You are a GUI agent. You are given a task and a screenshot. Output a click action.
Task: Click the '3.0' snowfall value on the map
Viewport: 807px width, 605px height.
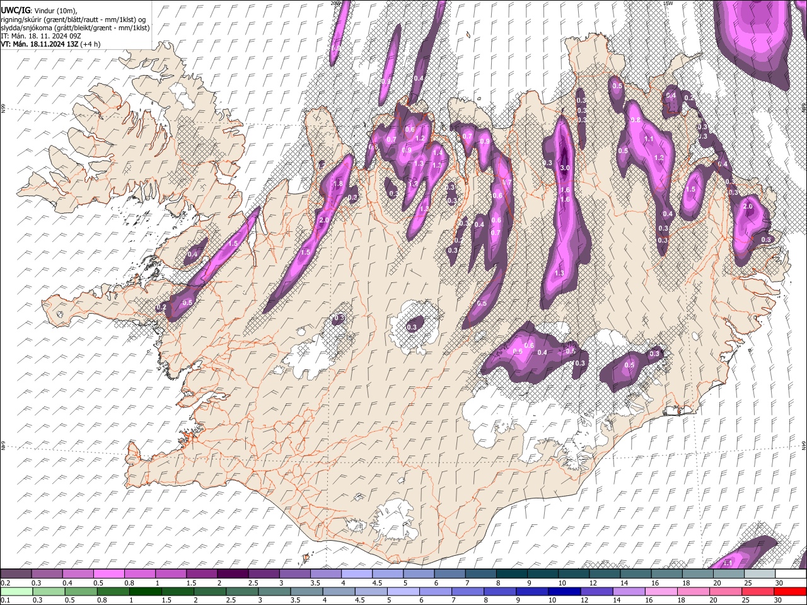[565, 168]
